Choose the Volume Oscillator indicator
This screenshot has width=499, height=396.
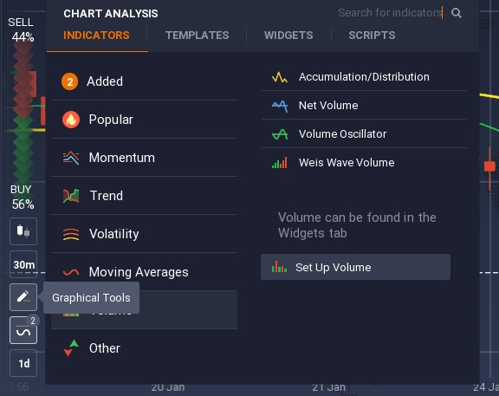coord(364,134)
